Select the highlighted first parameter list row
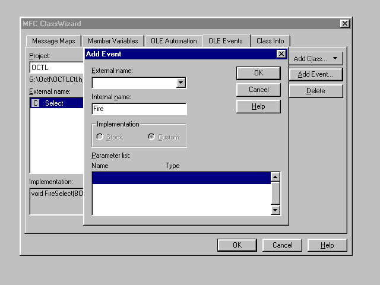The height and width of the screenshot is (285, 380). click(180, 178)
